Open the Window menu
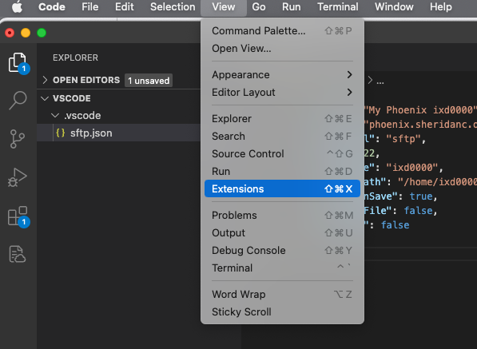Image resolution: width=477 pixels, height=349 pixels. tap(394, 6)
